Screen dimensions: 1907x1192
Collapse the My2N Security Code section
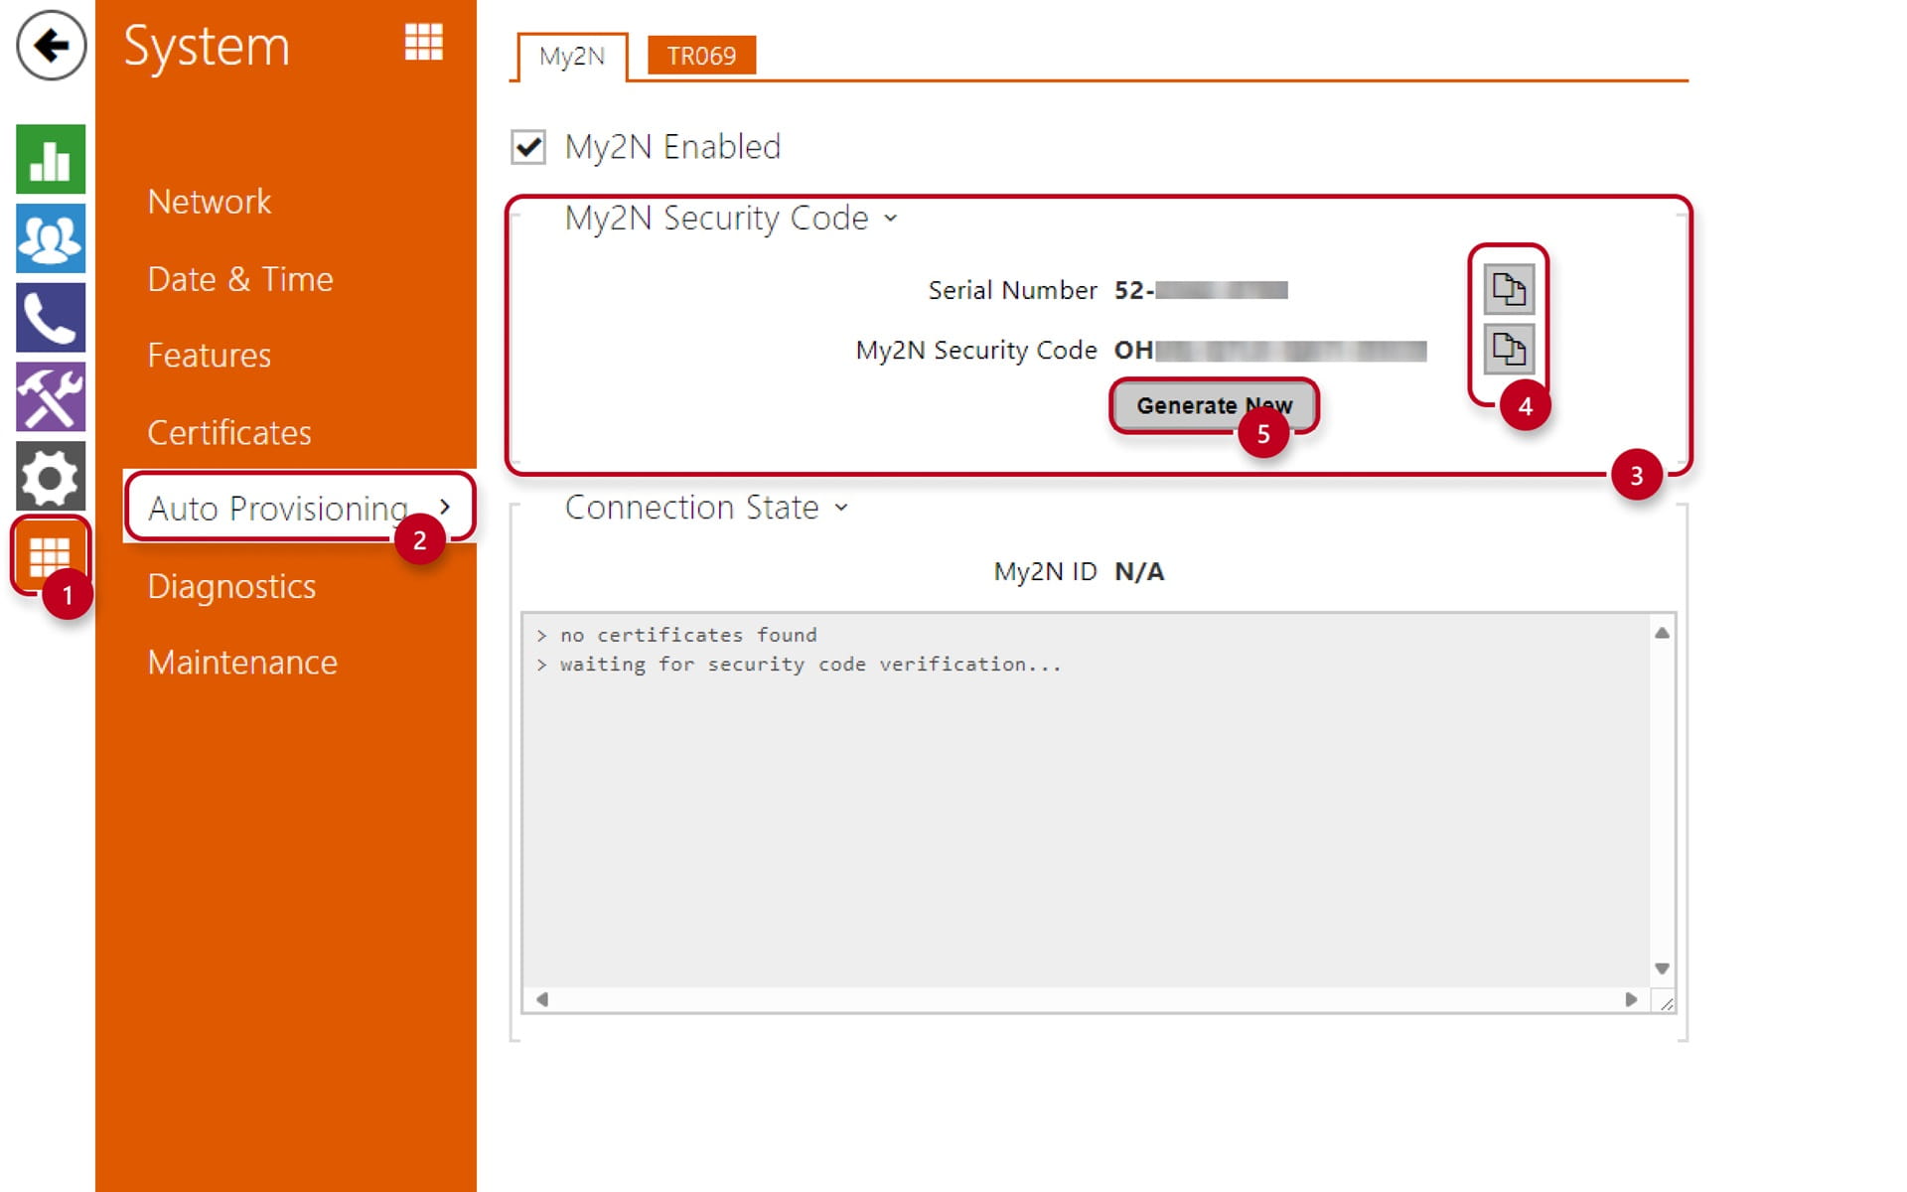891,218
